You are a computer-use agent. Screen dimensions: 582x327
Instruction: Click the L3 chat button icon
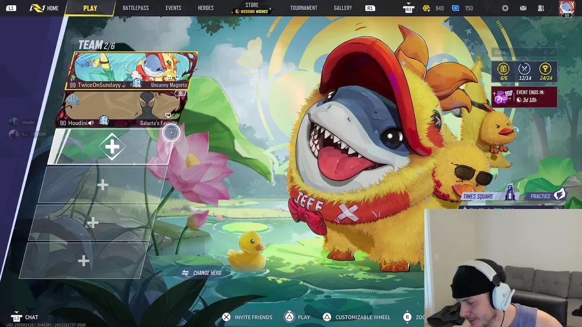point(16,317)
